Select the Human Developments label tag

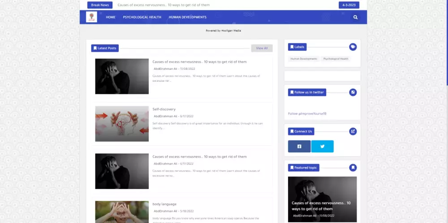coord(304,59)
